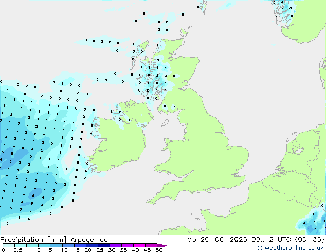
Task: Select legend swatch between 1 and 2
Action: (32, 245)
